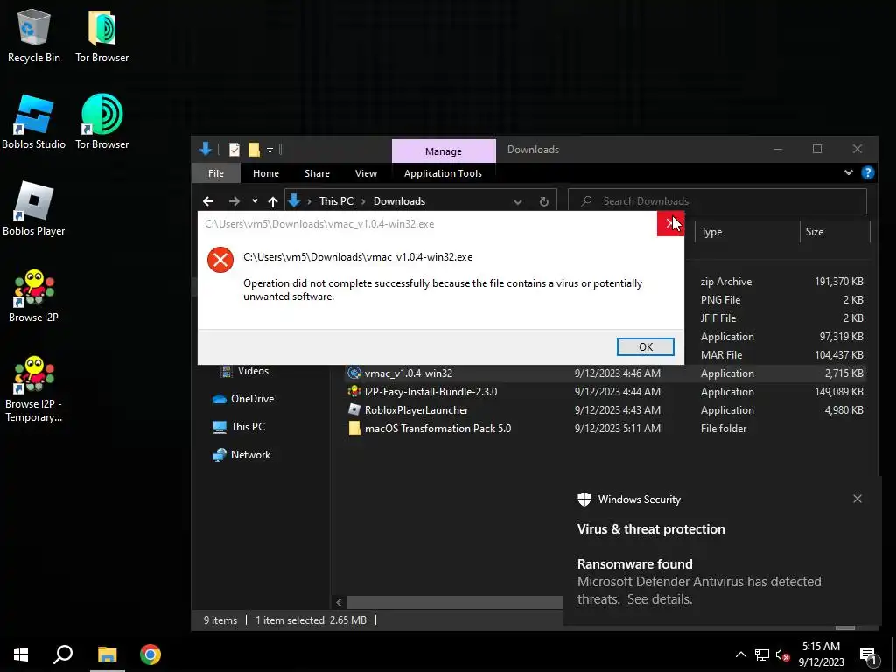The width and height of the screenshot is (896, 672).
Task: Open Explorer help question mark icon
Action: [867, 172]
